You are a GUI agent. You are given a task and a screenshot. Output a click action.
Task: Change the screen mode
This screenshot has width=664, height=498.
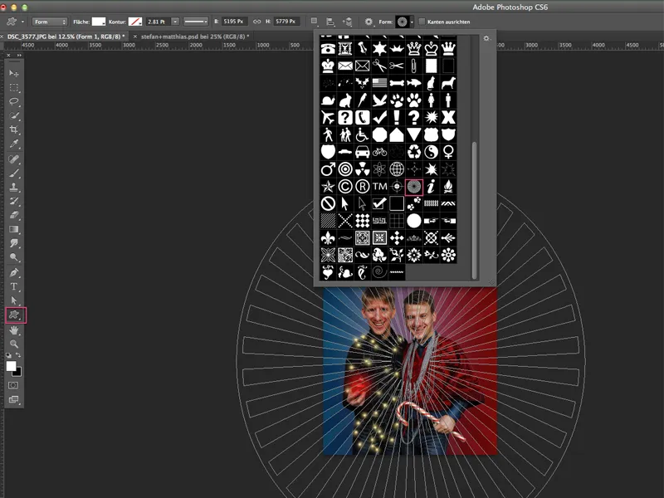[x=13, y=399]
